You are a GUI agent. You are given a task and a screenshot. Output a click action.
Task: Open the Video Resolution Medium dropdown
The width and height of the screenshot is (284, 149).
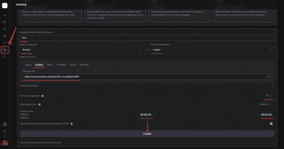[x=266, y=104]
